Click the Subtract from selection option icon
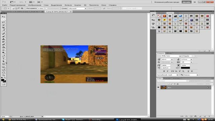This screenshot has width=215, height=121. coord(19,8)
